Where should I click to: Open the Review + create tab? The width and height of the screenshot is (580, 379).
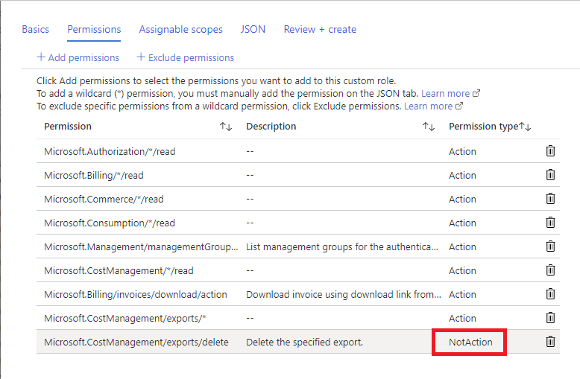point(320,30)
